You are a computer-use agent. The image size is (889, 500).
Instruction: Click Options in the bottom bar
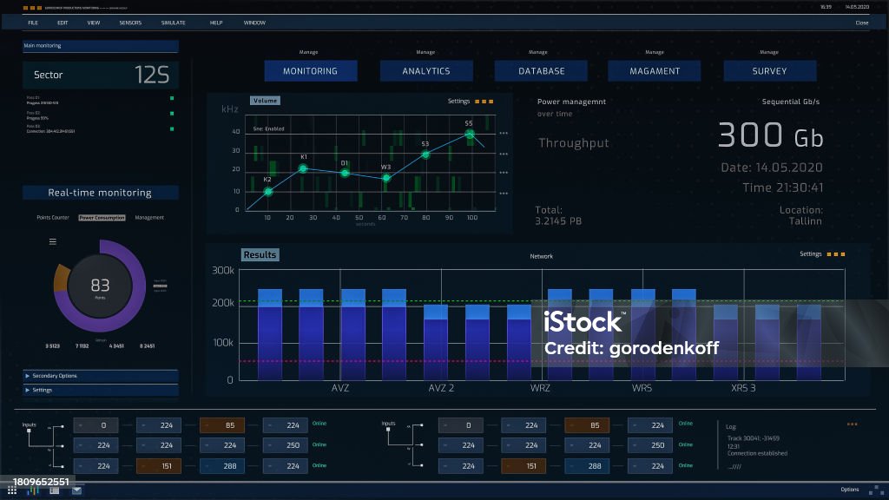[849, 490]
